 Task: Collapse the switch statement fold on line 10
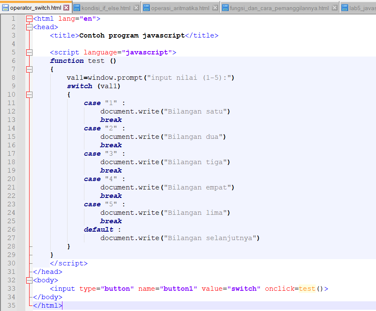(28, 95)
